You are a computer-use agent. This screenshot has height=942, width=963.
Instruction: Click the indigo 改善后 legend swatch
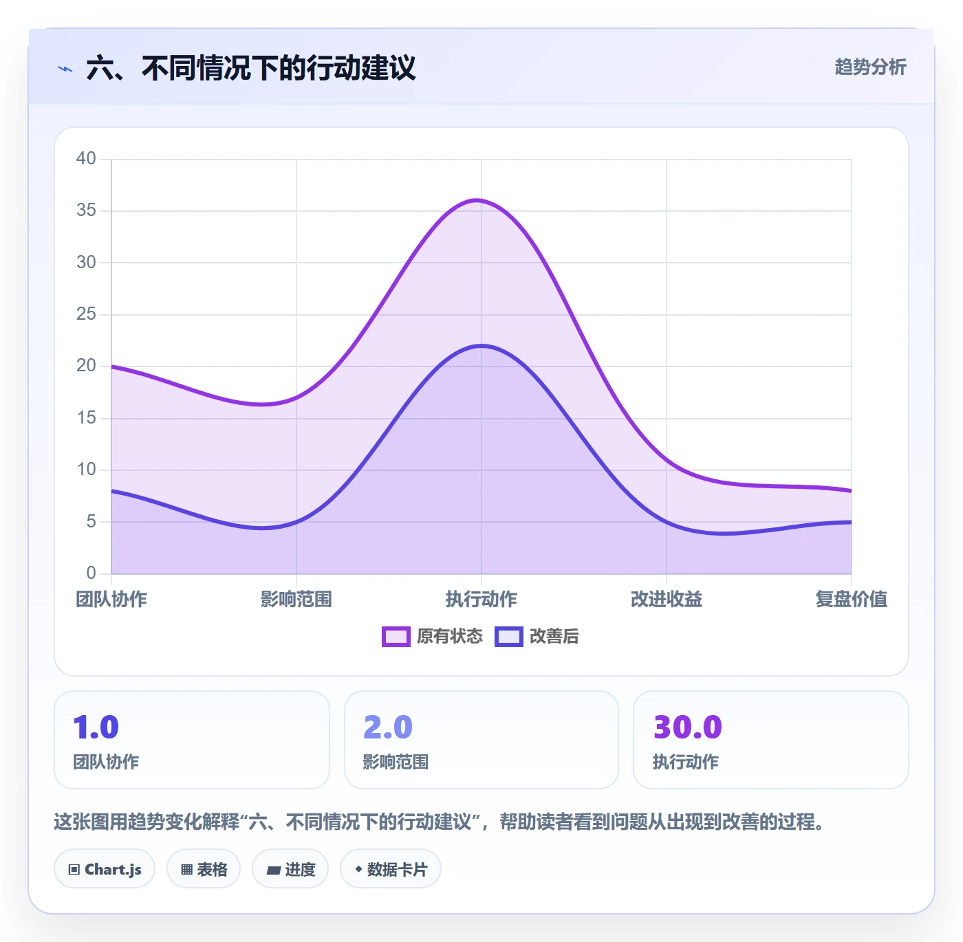pyautogui.click(x=509, y=637)
